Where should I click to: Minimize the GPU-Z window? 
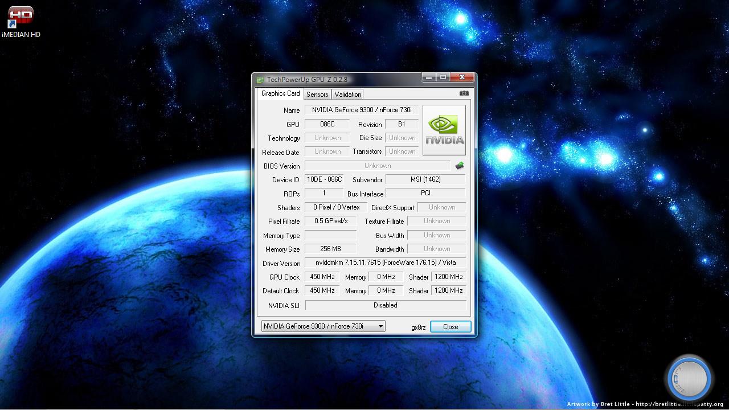coord(429,77)
